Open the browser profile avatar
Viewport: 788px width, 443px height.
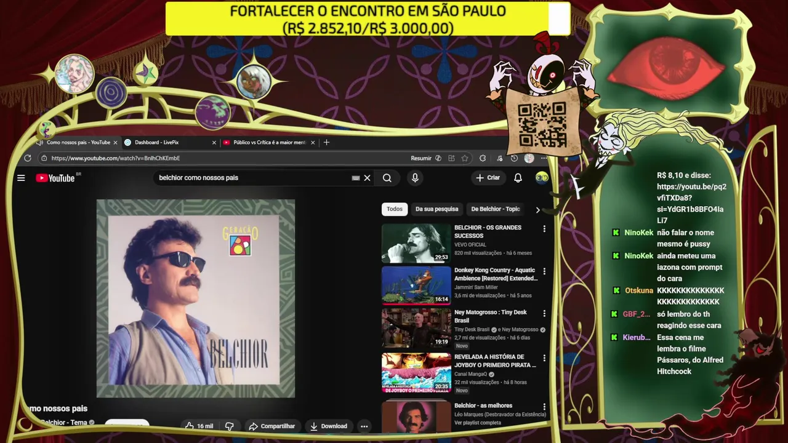[529, 158]
